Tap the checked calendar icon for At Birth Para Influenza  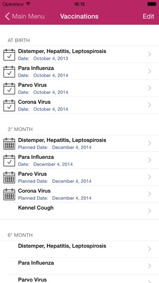[9, 72]
